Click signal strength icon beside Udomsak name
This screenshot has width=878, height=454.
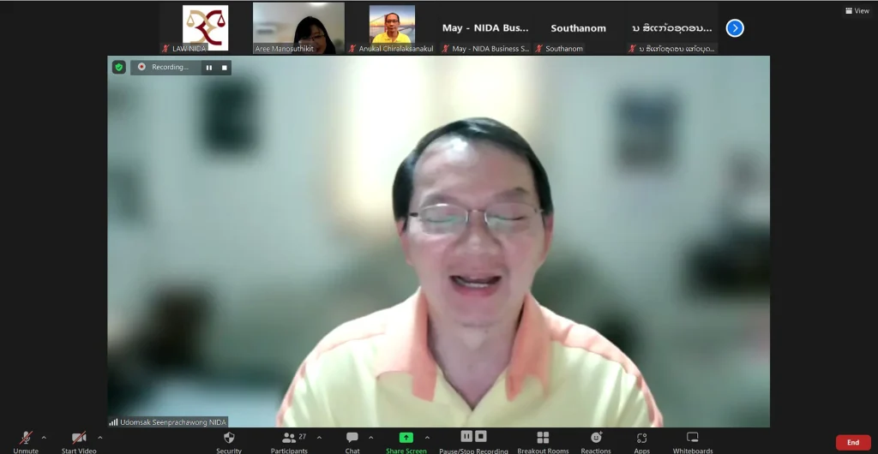[x=113, y=422]
